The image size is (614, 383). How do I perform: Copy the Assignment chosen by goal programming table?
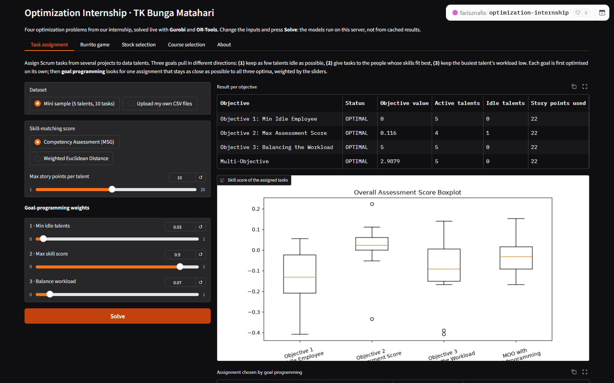[x=574, y=372]
